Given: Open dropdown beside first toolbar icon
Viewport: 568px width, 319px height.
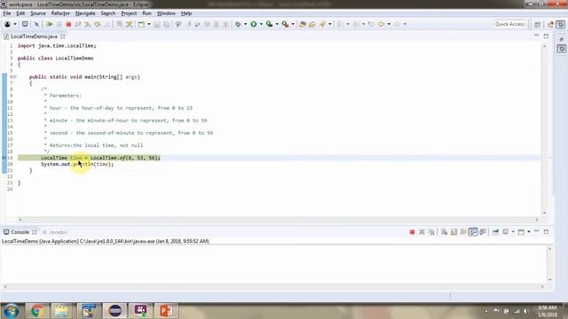Looking at the screenshot, I should click(15, 24).
